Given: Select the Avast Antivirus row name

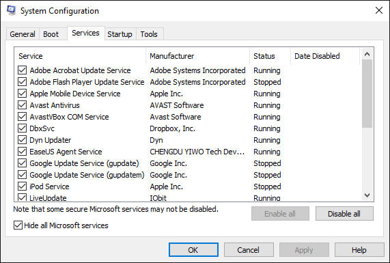Looking at the screenshot, I should [55, 105].
